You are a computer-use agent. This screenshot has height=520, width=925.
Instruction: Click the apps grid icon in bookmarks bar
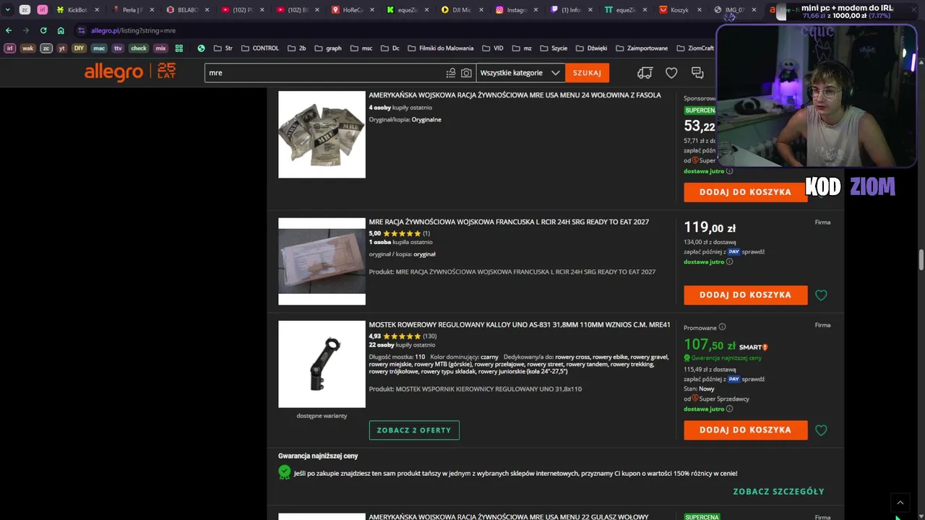(179, 48)
